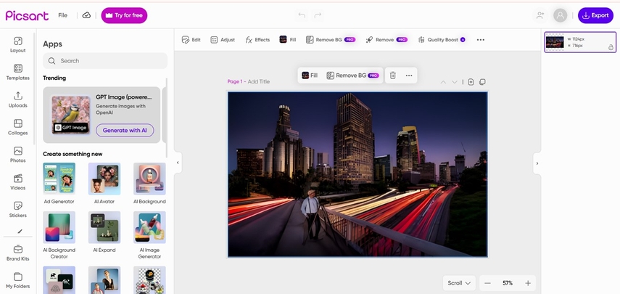Open the Effects tool
The image size is (620, 294).
coord(257,40)
